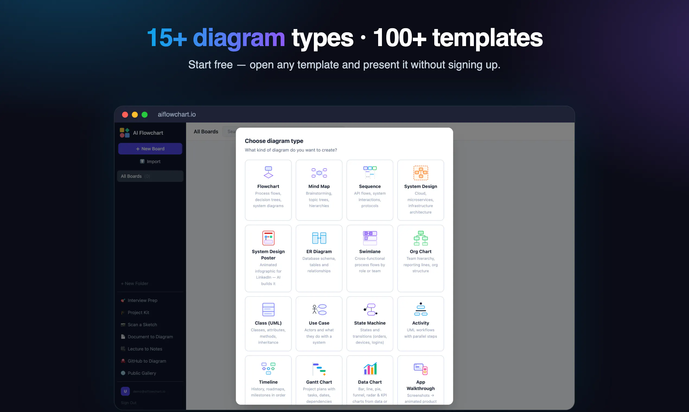Add a folder with New Folder

coord(135,284)
